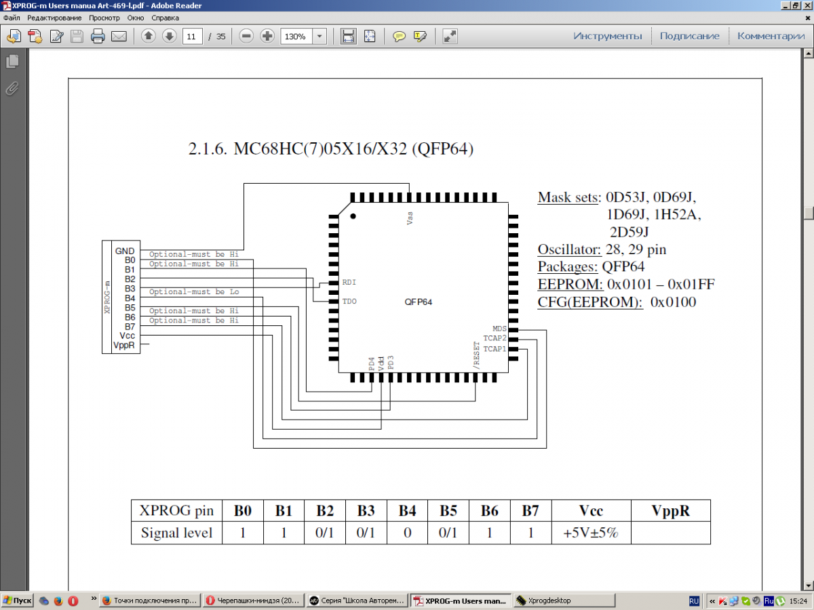The image size is (814, 610).
Task: Send file by email envelope icon
Action: point(119,36)
